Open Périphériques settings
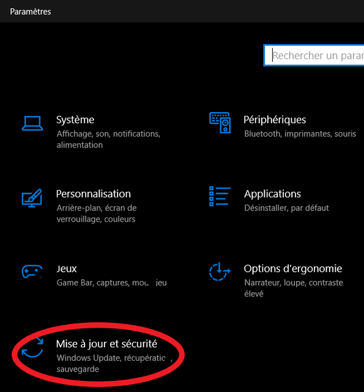364x392 pixels. [275, 120]
